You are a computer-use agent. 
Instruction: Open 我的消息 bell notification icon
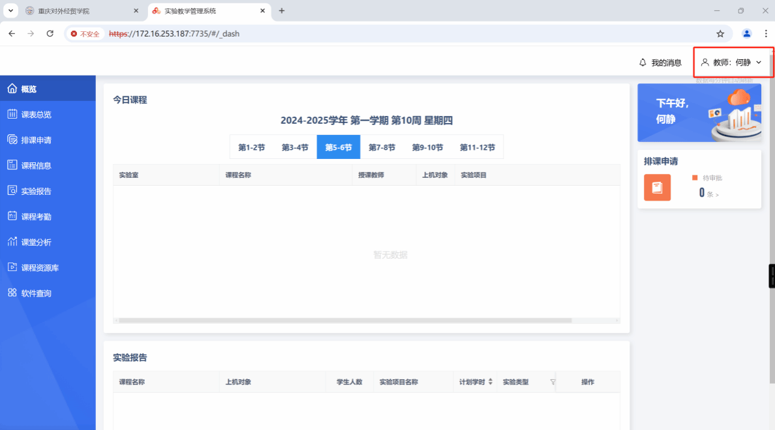click(643, 63)
